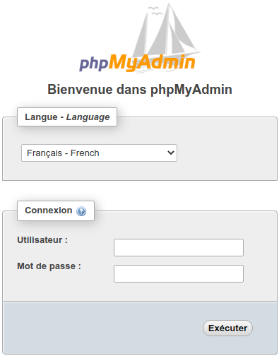
Task: Click the 'Connexion' legend text
Action: (x=49, y=210)
